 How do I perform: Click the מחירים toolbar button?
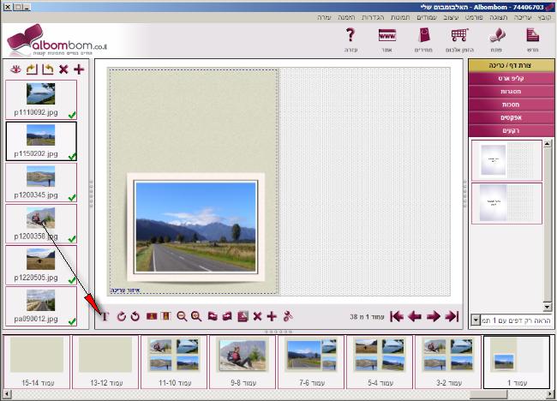tap(424, 39)
